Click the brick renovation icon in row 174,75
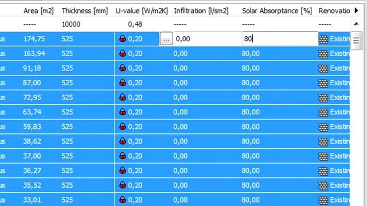The height and width of the screenshot is (206, 367). point(323,39)
